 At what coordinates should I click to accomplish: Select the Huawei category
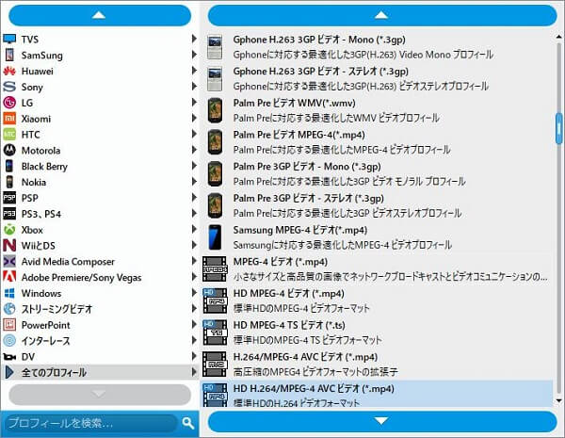(100, 71)
